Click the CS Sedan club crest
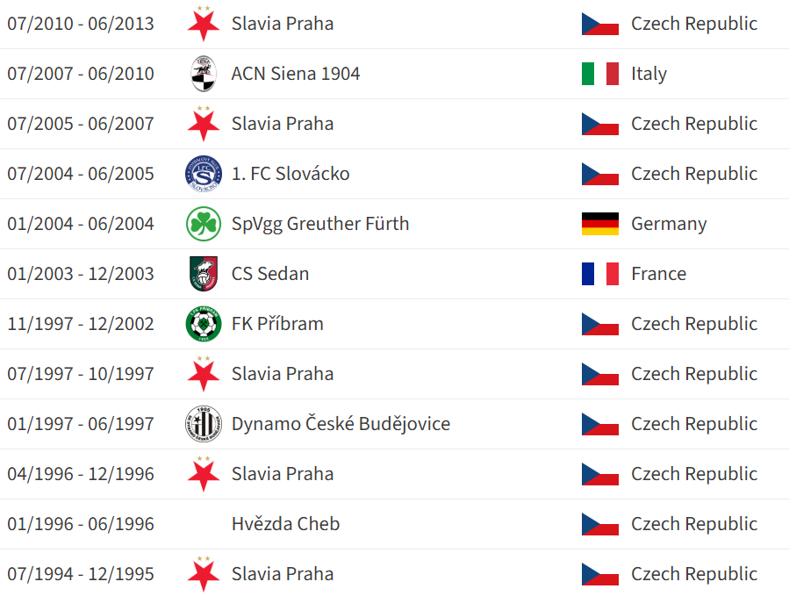This screenshot has height=596, width=789. click(204, 274)
